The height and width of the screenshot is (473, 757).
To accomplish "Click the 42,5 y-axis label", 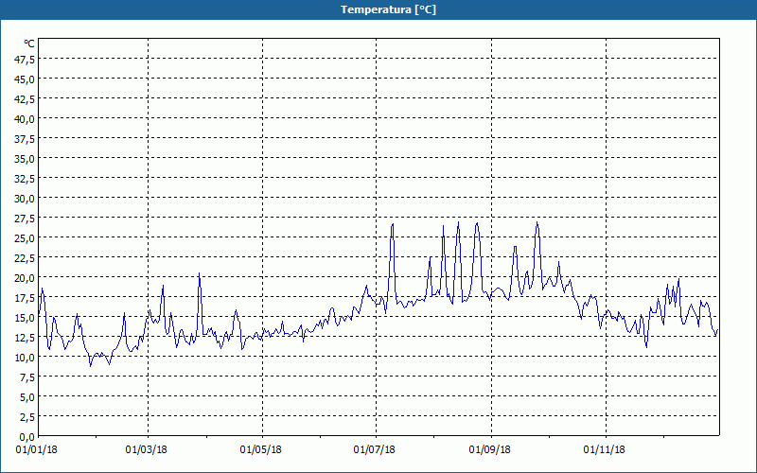I will 26,99.
